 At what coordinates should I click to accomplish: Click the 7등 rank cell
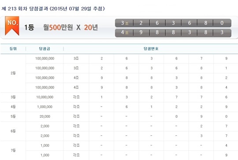[13, 150]
